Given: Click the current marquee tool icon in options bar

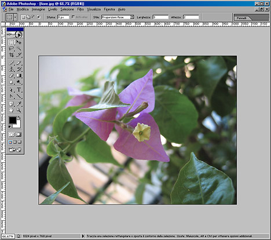Looking at the screenshot, I should coord(9,17).
